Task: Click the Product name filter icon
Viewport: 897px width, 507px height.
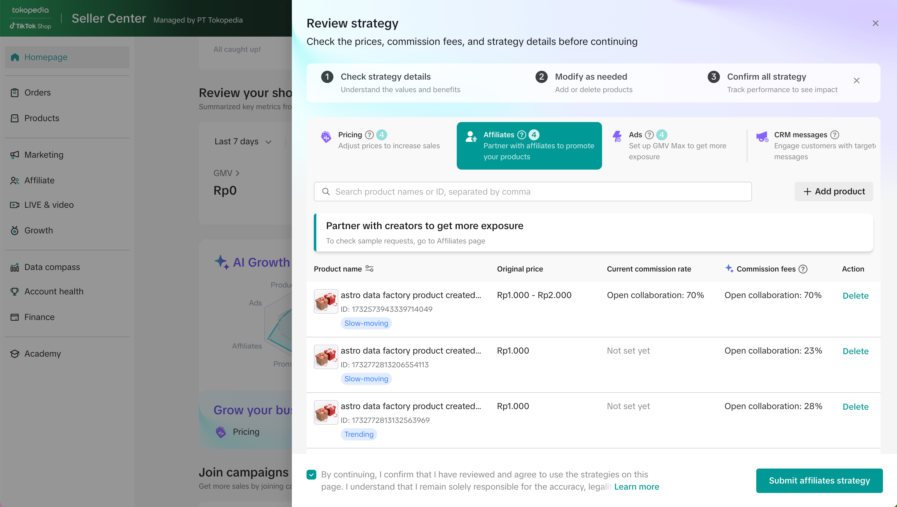Action: coord(369,268)
